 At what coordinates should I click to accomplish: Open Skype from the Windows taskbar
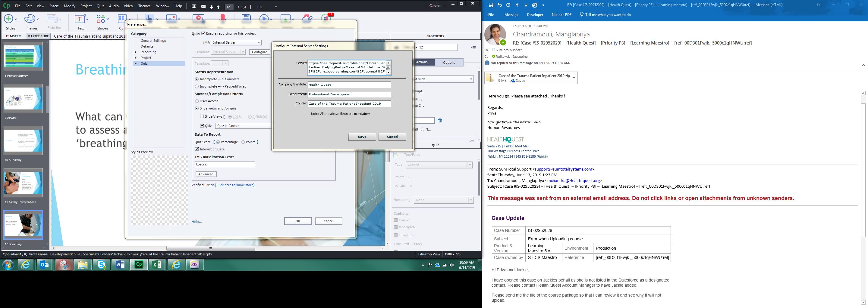(x=102, y=265)
